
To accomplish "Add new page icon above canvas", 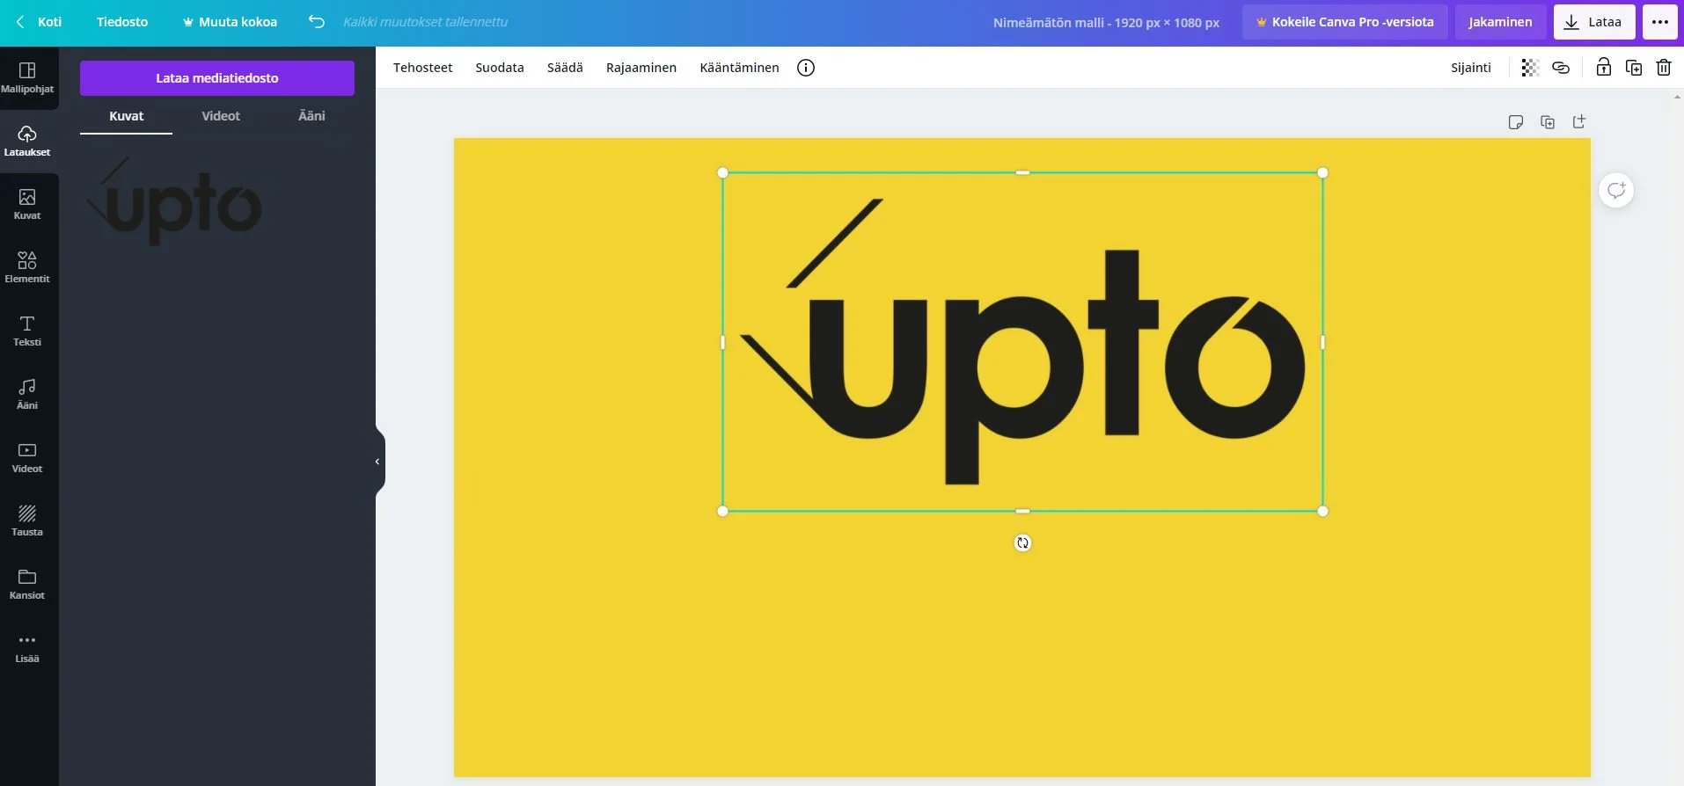I will 1579,122.
